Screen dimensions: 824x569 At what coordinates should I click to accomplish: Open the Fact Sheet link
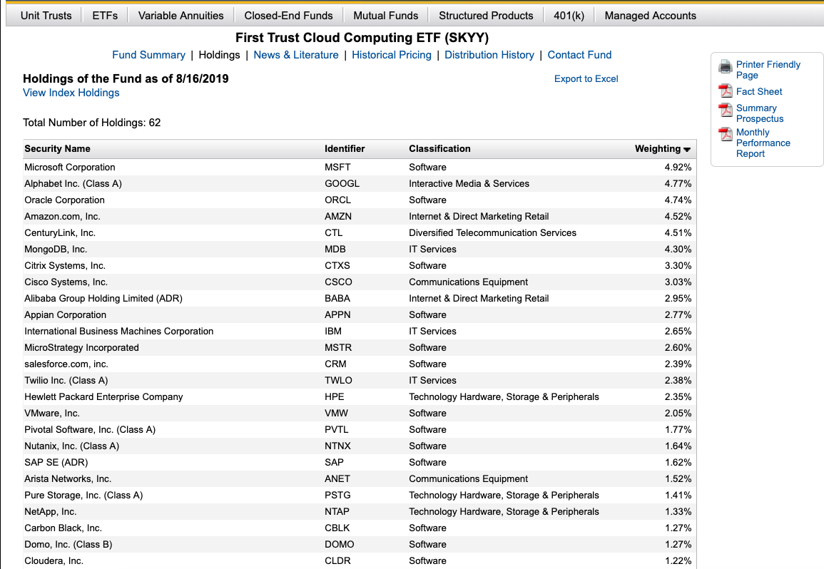click(759, 91)
